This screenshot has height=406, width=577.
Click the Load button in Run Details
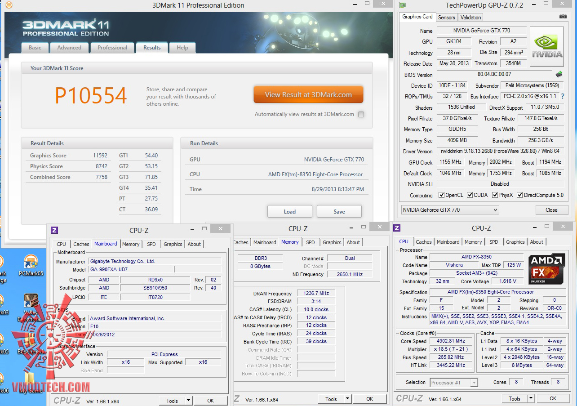pyautogui.click(x=290, y=211)
